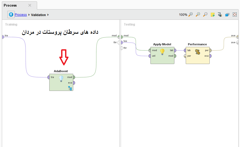The height and width of the screenshot is (147, 240).
Task: Select the Apply Model operator
Action: tap(162, 55)
